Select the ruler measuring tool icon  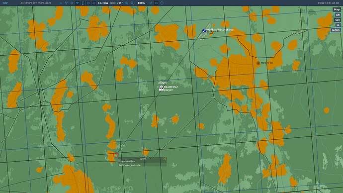(83, 3)
